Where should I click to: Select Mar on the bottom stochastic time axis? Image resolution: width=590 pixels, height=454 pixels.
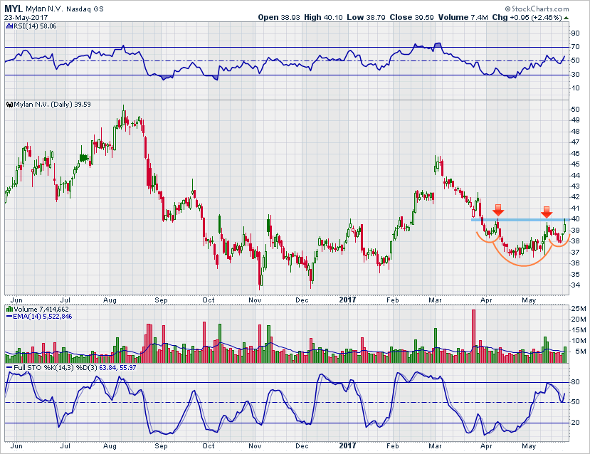click(436, 444)
